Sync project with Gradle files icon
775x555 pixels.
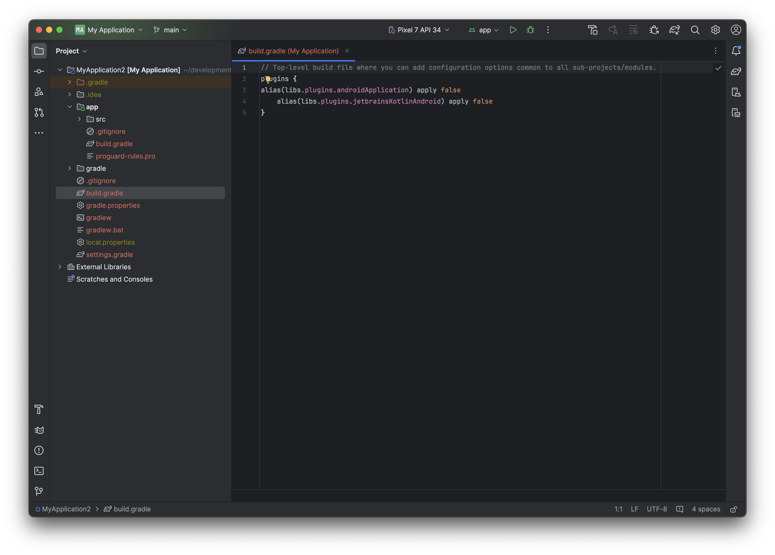[674, 30]
